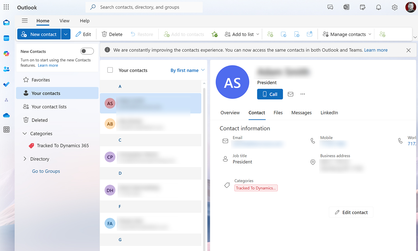Open More apps icon in left rail
418x251 pixels.
[6, 129]
